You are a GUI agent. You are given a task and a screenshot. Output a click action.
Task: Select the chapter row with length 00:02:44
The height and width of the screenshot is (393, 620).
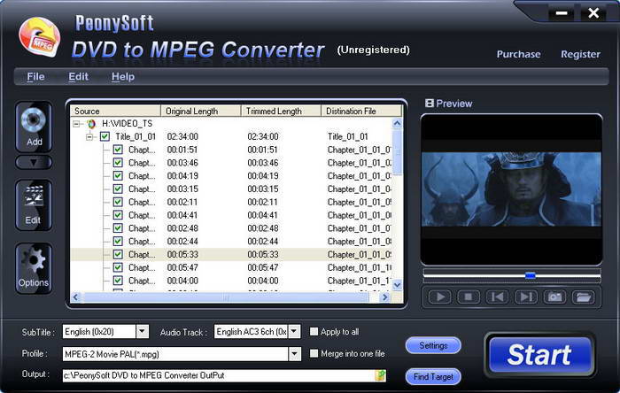231,242
